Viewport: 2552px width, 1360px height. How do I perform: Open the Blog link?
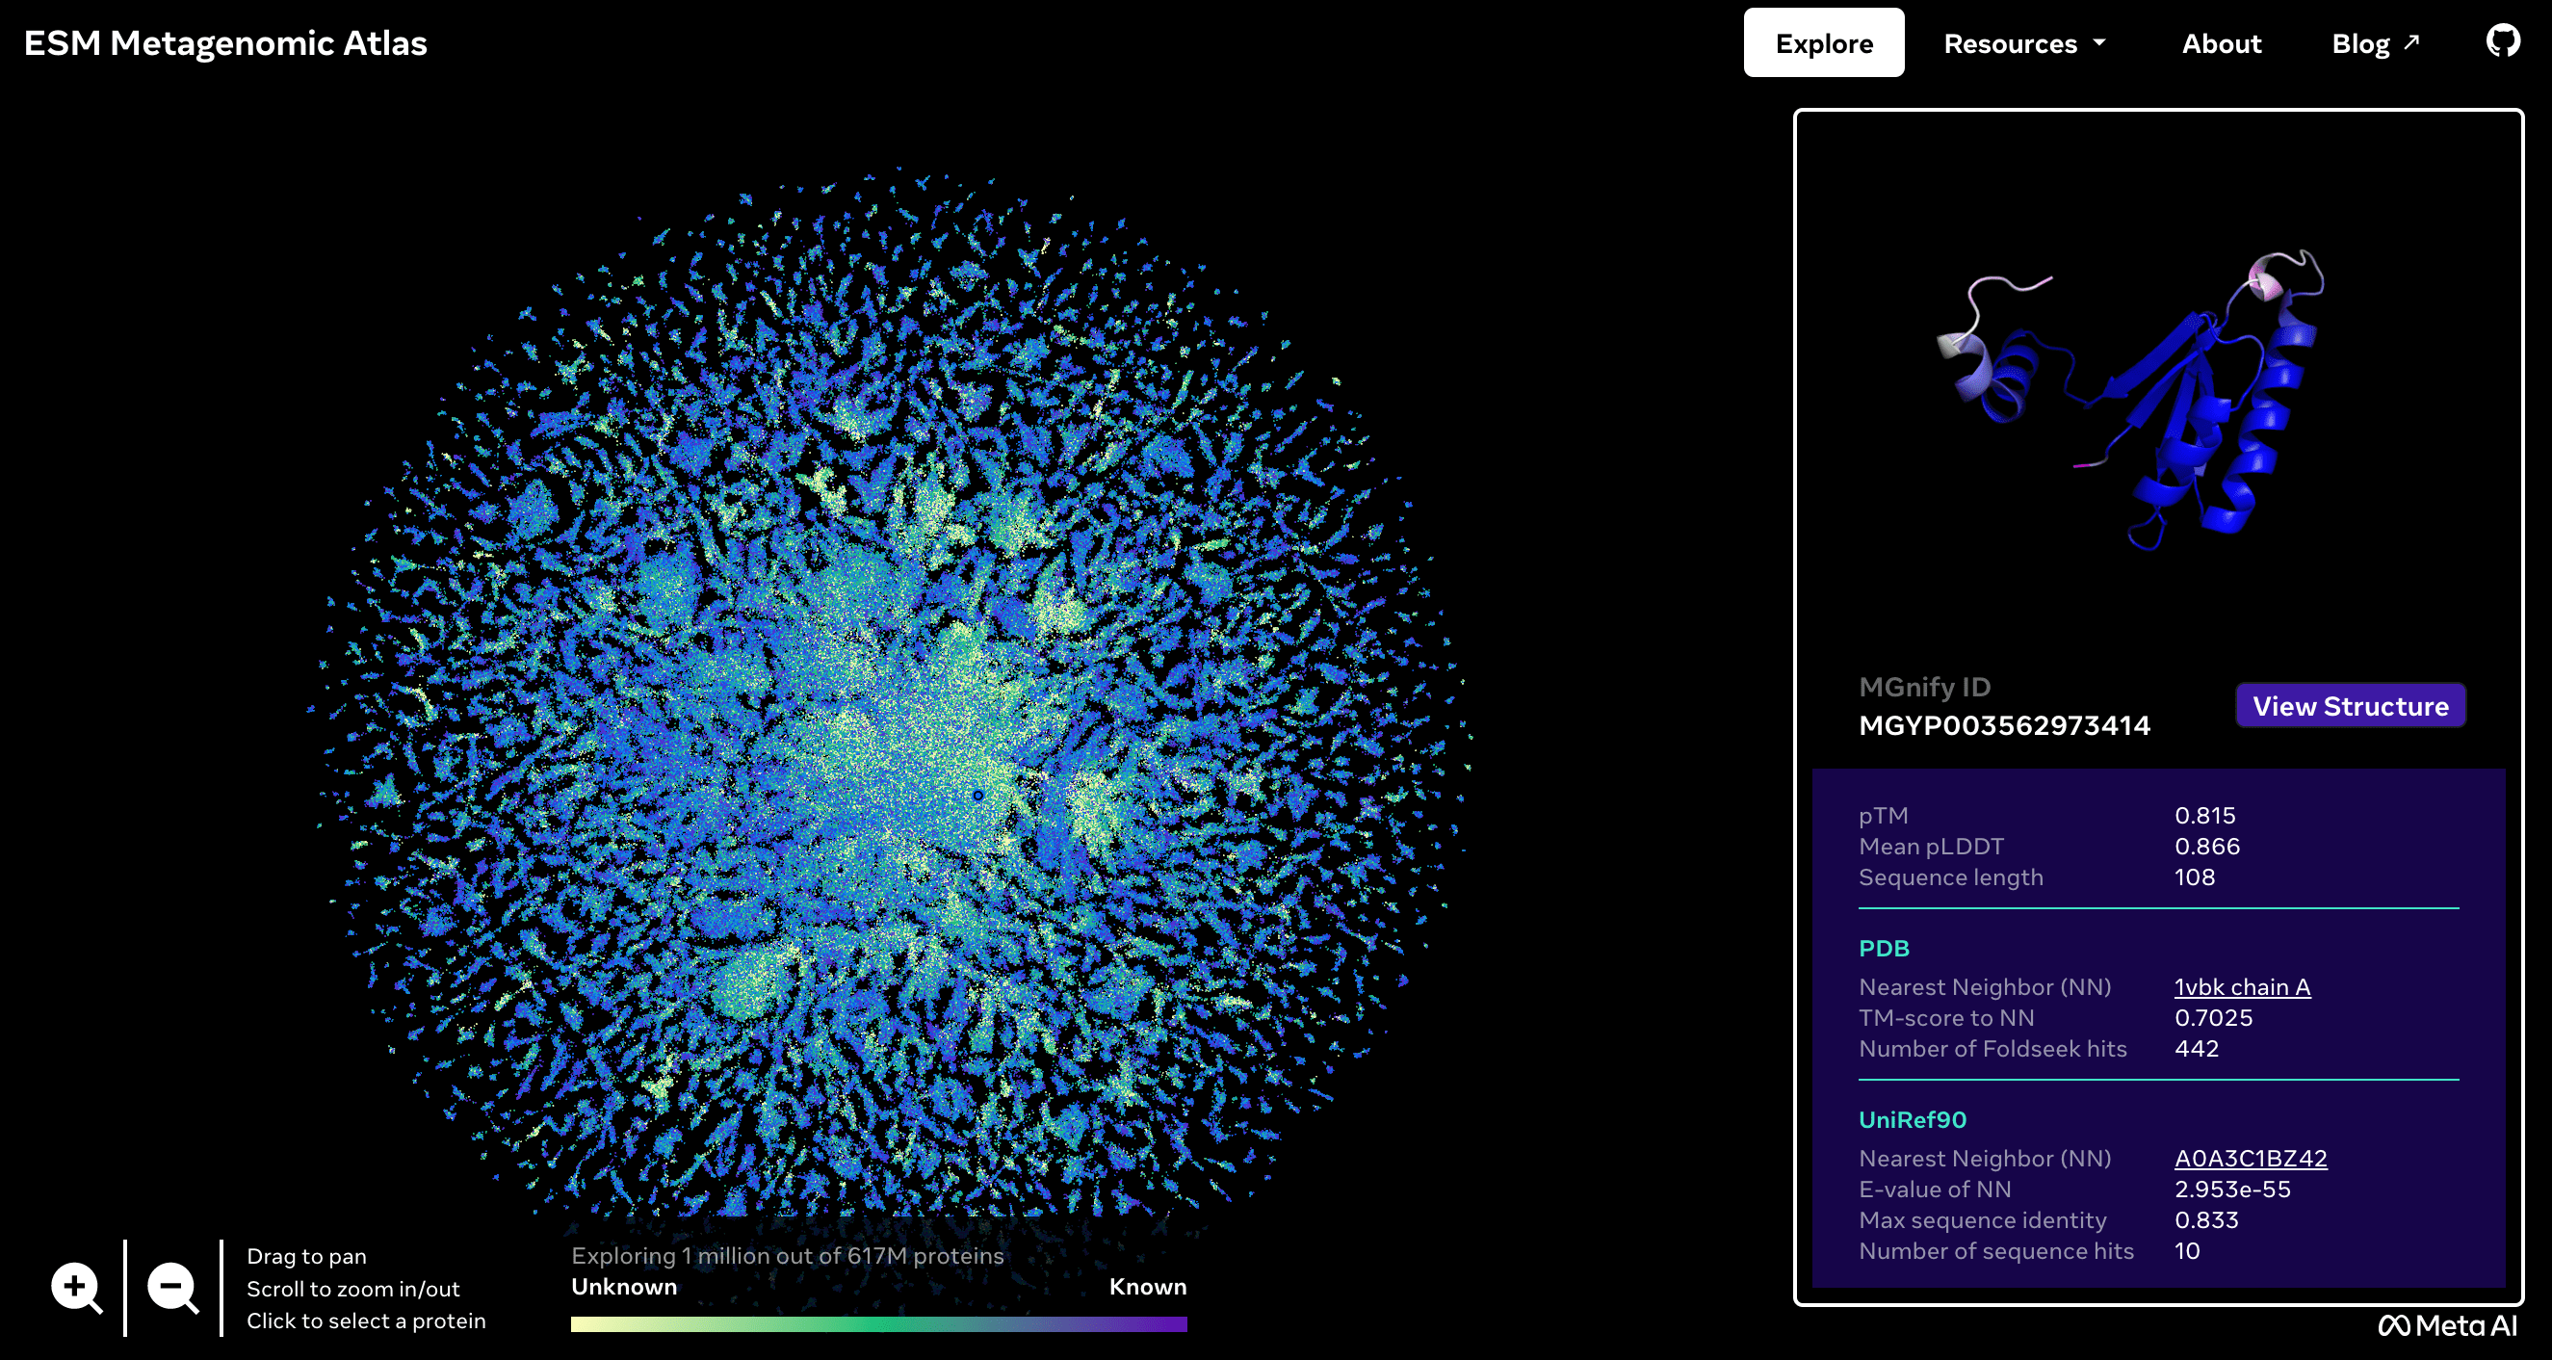tap(2359, 43)
